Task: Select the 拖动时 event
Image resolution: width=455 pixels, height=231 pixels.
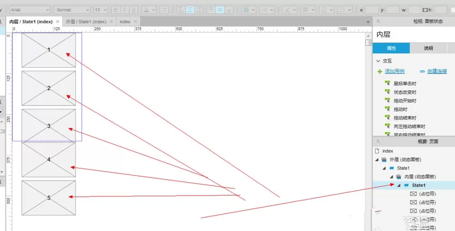Action: (x=400, y=109)
